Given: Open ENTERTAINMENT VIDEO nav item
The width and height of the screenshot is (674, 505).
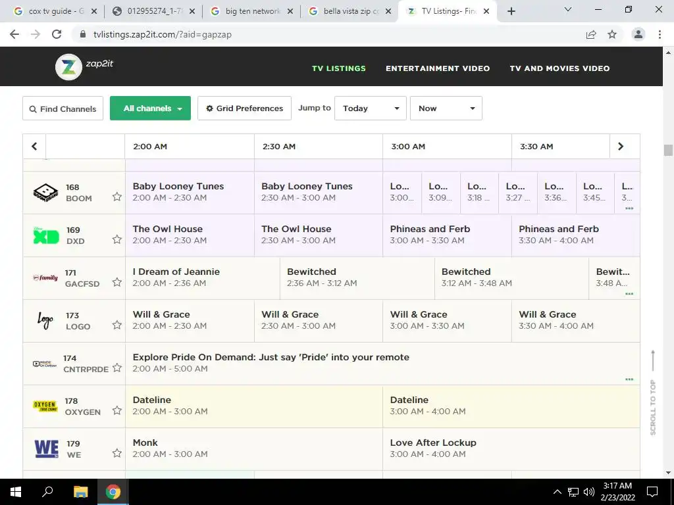Looking at the screenshot, I should click(x=438, y=68).
